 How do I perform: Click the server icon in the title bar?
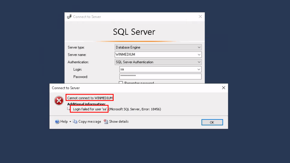tap(69, 17)
